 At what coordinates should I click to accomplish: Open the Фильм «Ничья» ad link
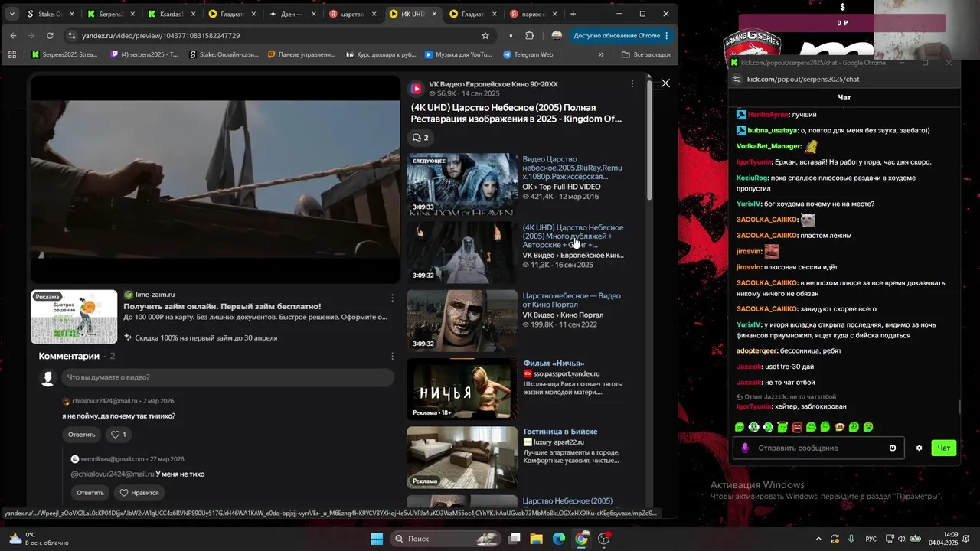point(554,363)
